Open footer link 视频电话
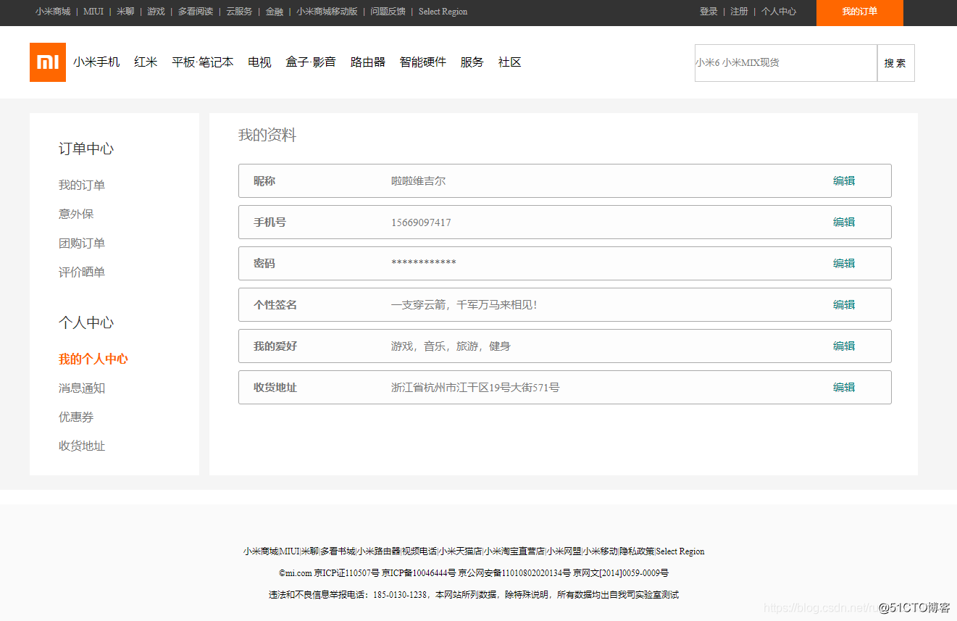The image size is (957, 621). 419,551
